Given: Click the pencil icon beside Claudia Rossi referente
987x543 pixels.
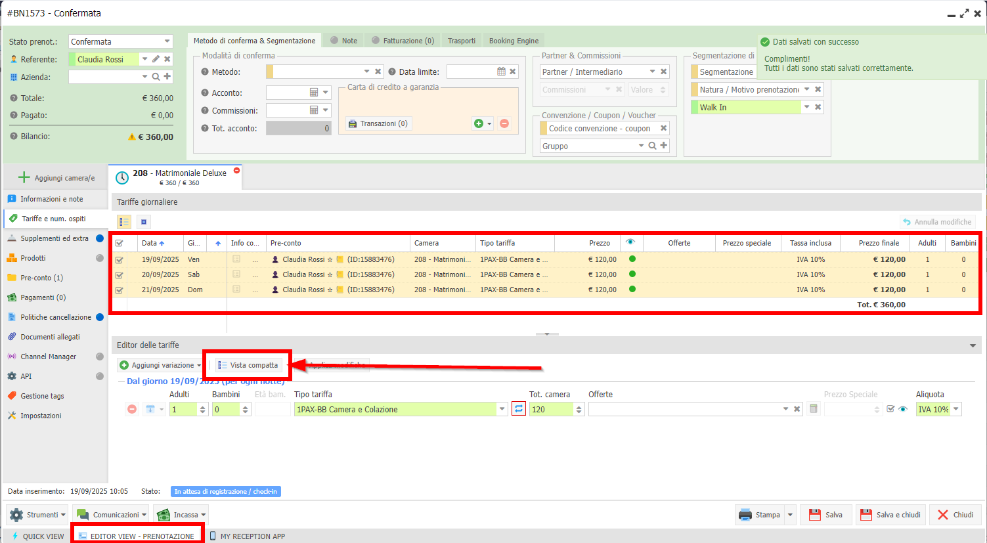Looking at the screenshot, I should [x=156, y=59].
